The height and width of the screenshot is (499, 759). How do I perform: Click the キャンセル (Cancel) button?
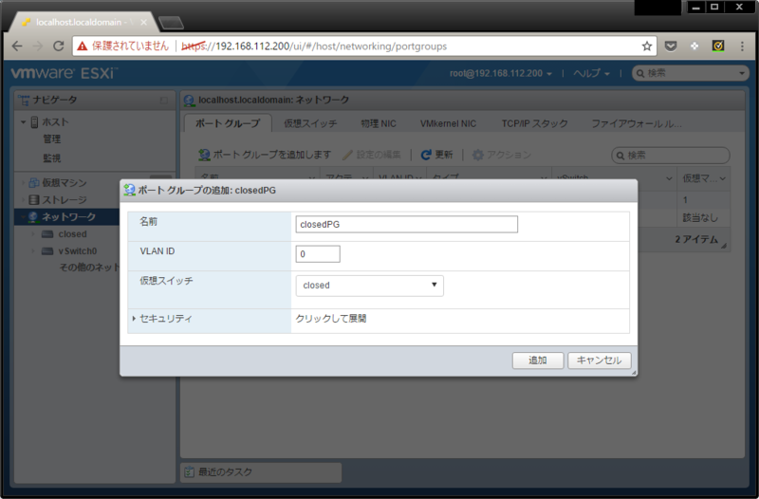tap(600, 360)
